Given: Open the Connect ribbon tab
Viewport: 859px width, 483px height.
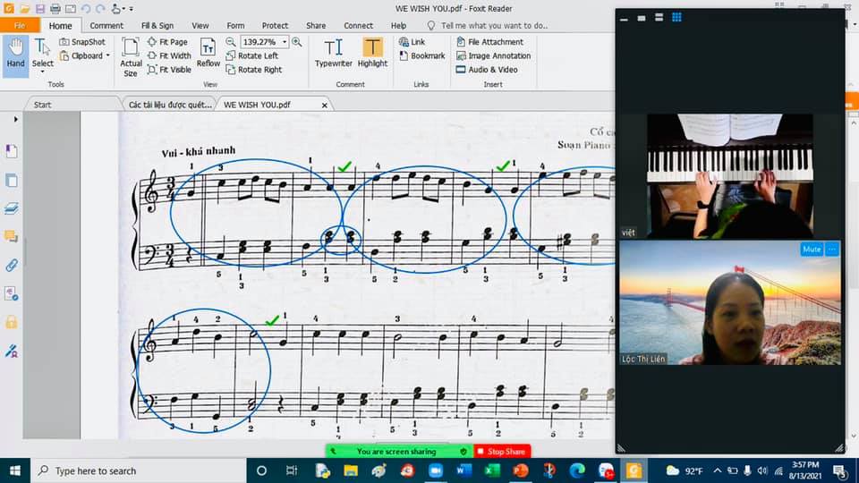Looking at the screenshot, I should click(358, 25).
